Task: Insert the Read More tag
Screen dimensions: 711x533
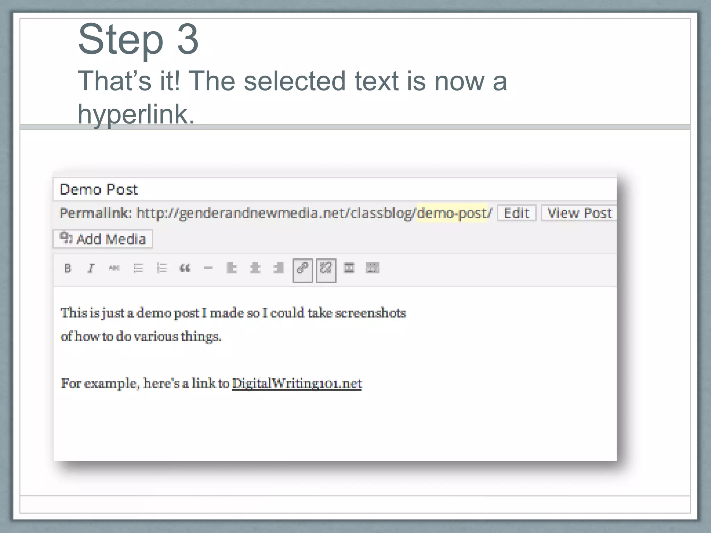Action: pos(349,268)
